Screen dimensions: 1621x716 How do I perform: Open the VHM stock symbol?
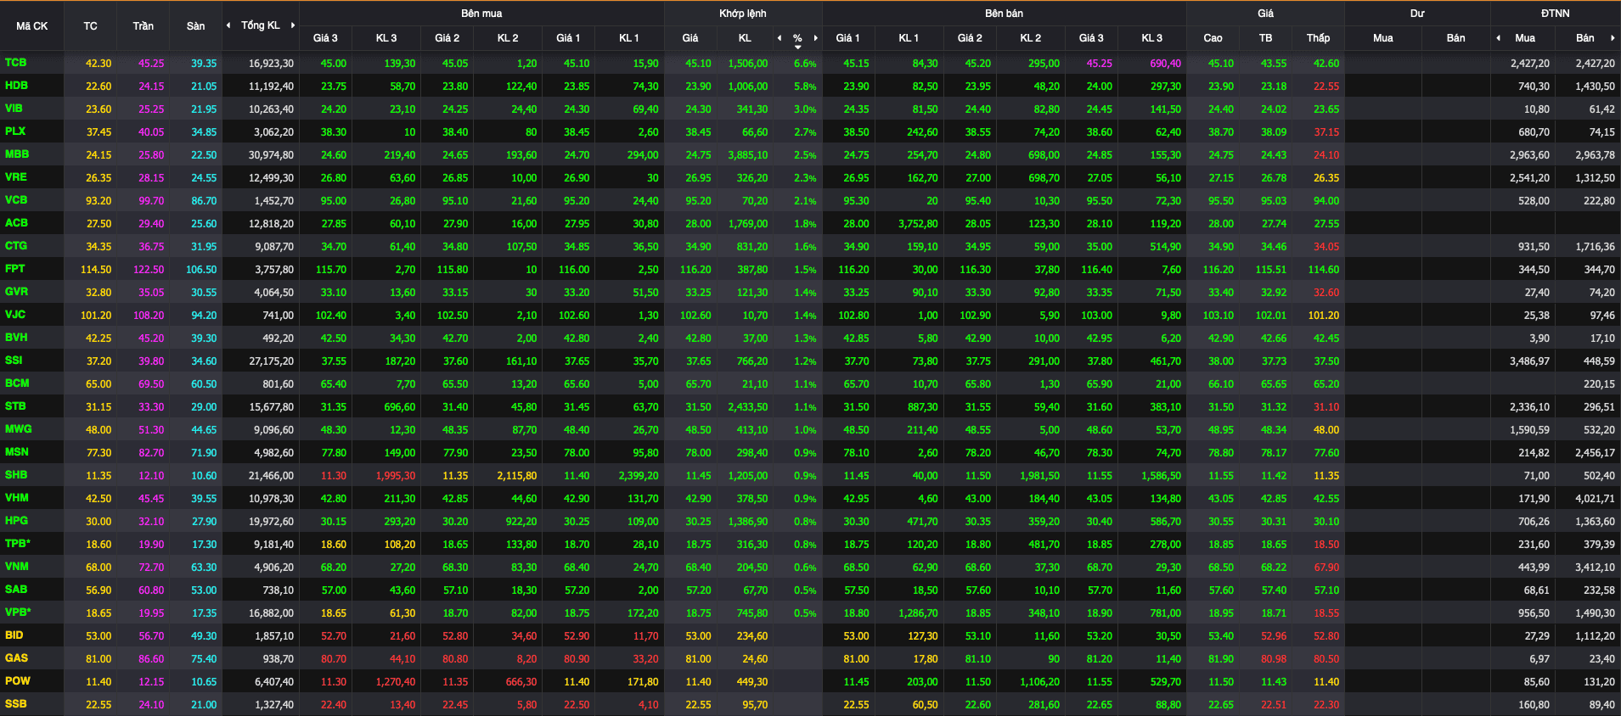click(x=17, y=498)
